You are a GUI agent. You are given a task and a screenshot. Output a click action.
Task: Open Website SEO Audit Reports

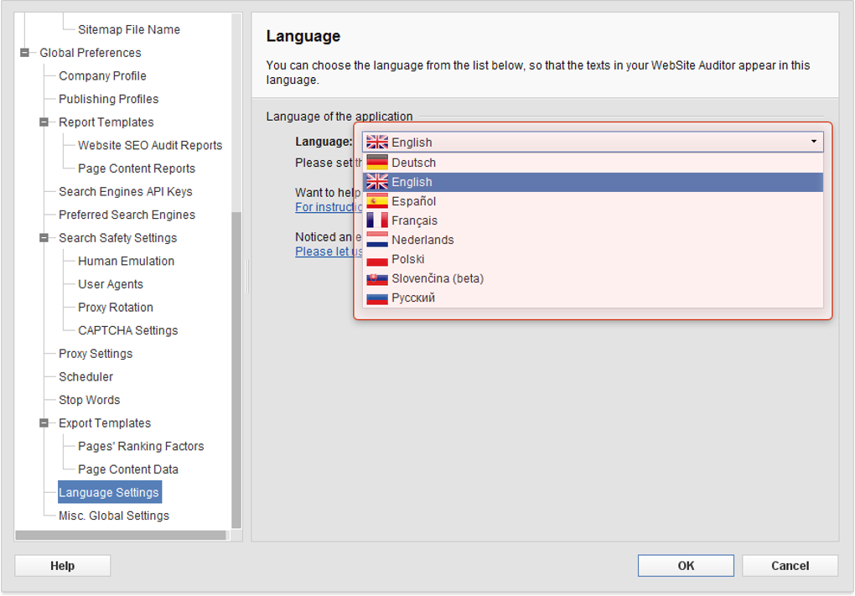(150, 146)
